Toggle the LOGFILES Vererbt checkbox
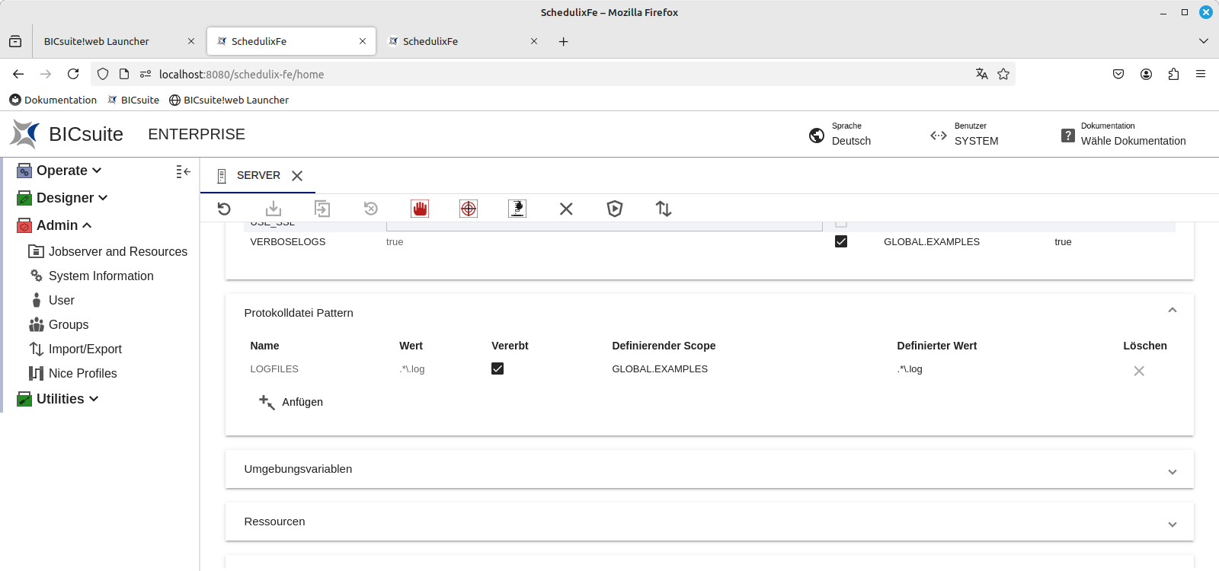Viewport: 1219px width, 571px height. coord(498,368)
